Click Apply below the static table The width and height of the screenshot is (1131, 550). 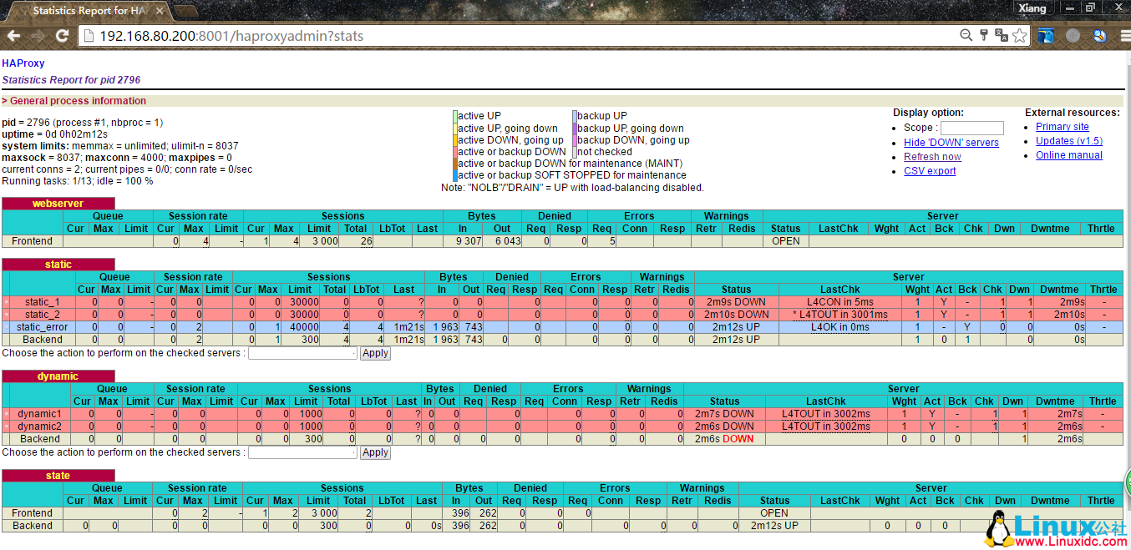pyautogui.click(x=374, y=353)
